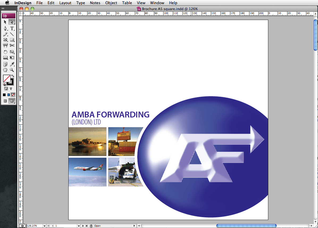Open the View menu
The image size is (318, 228).
(x=141, y=3)
